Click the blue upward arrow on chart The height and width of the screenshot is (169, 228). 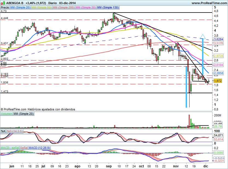202,37
